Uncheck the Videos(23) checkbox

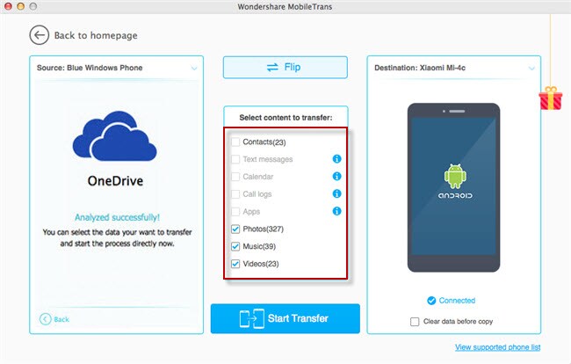(235, 264)
